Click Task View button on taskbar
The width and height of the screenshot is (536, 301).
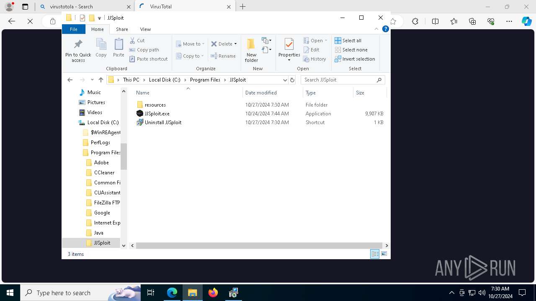click(x=151, y=293)
